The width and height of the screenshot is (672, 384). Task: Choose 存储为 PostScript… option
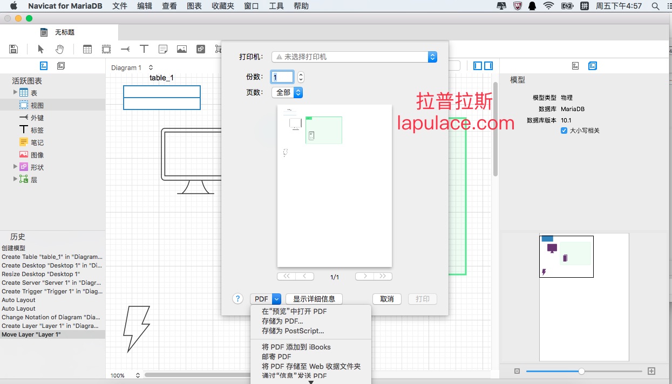pos(293,331)
